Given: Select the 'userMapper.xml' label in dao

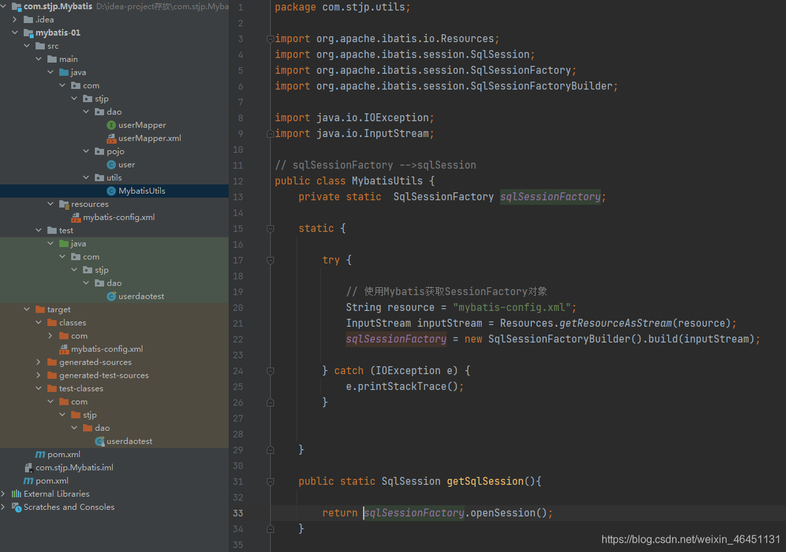Looking at the screenshot, I should (150, 138).
